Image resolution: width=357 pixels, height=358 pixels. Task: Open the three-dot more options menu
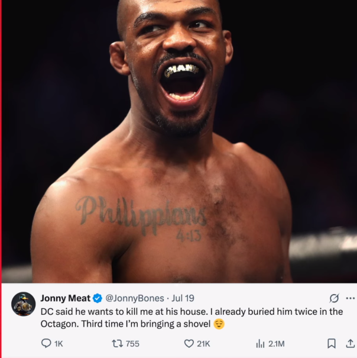coord(350,298)
